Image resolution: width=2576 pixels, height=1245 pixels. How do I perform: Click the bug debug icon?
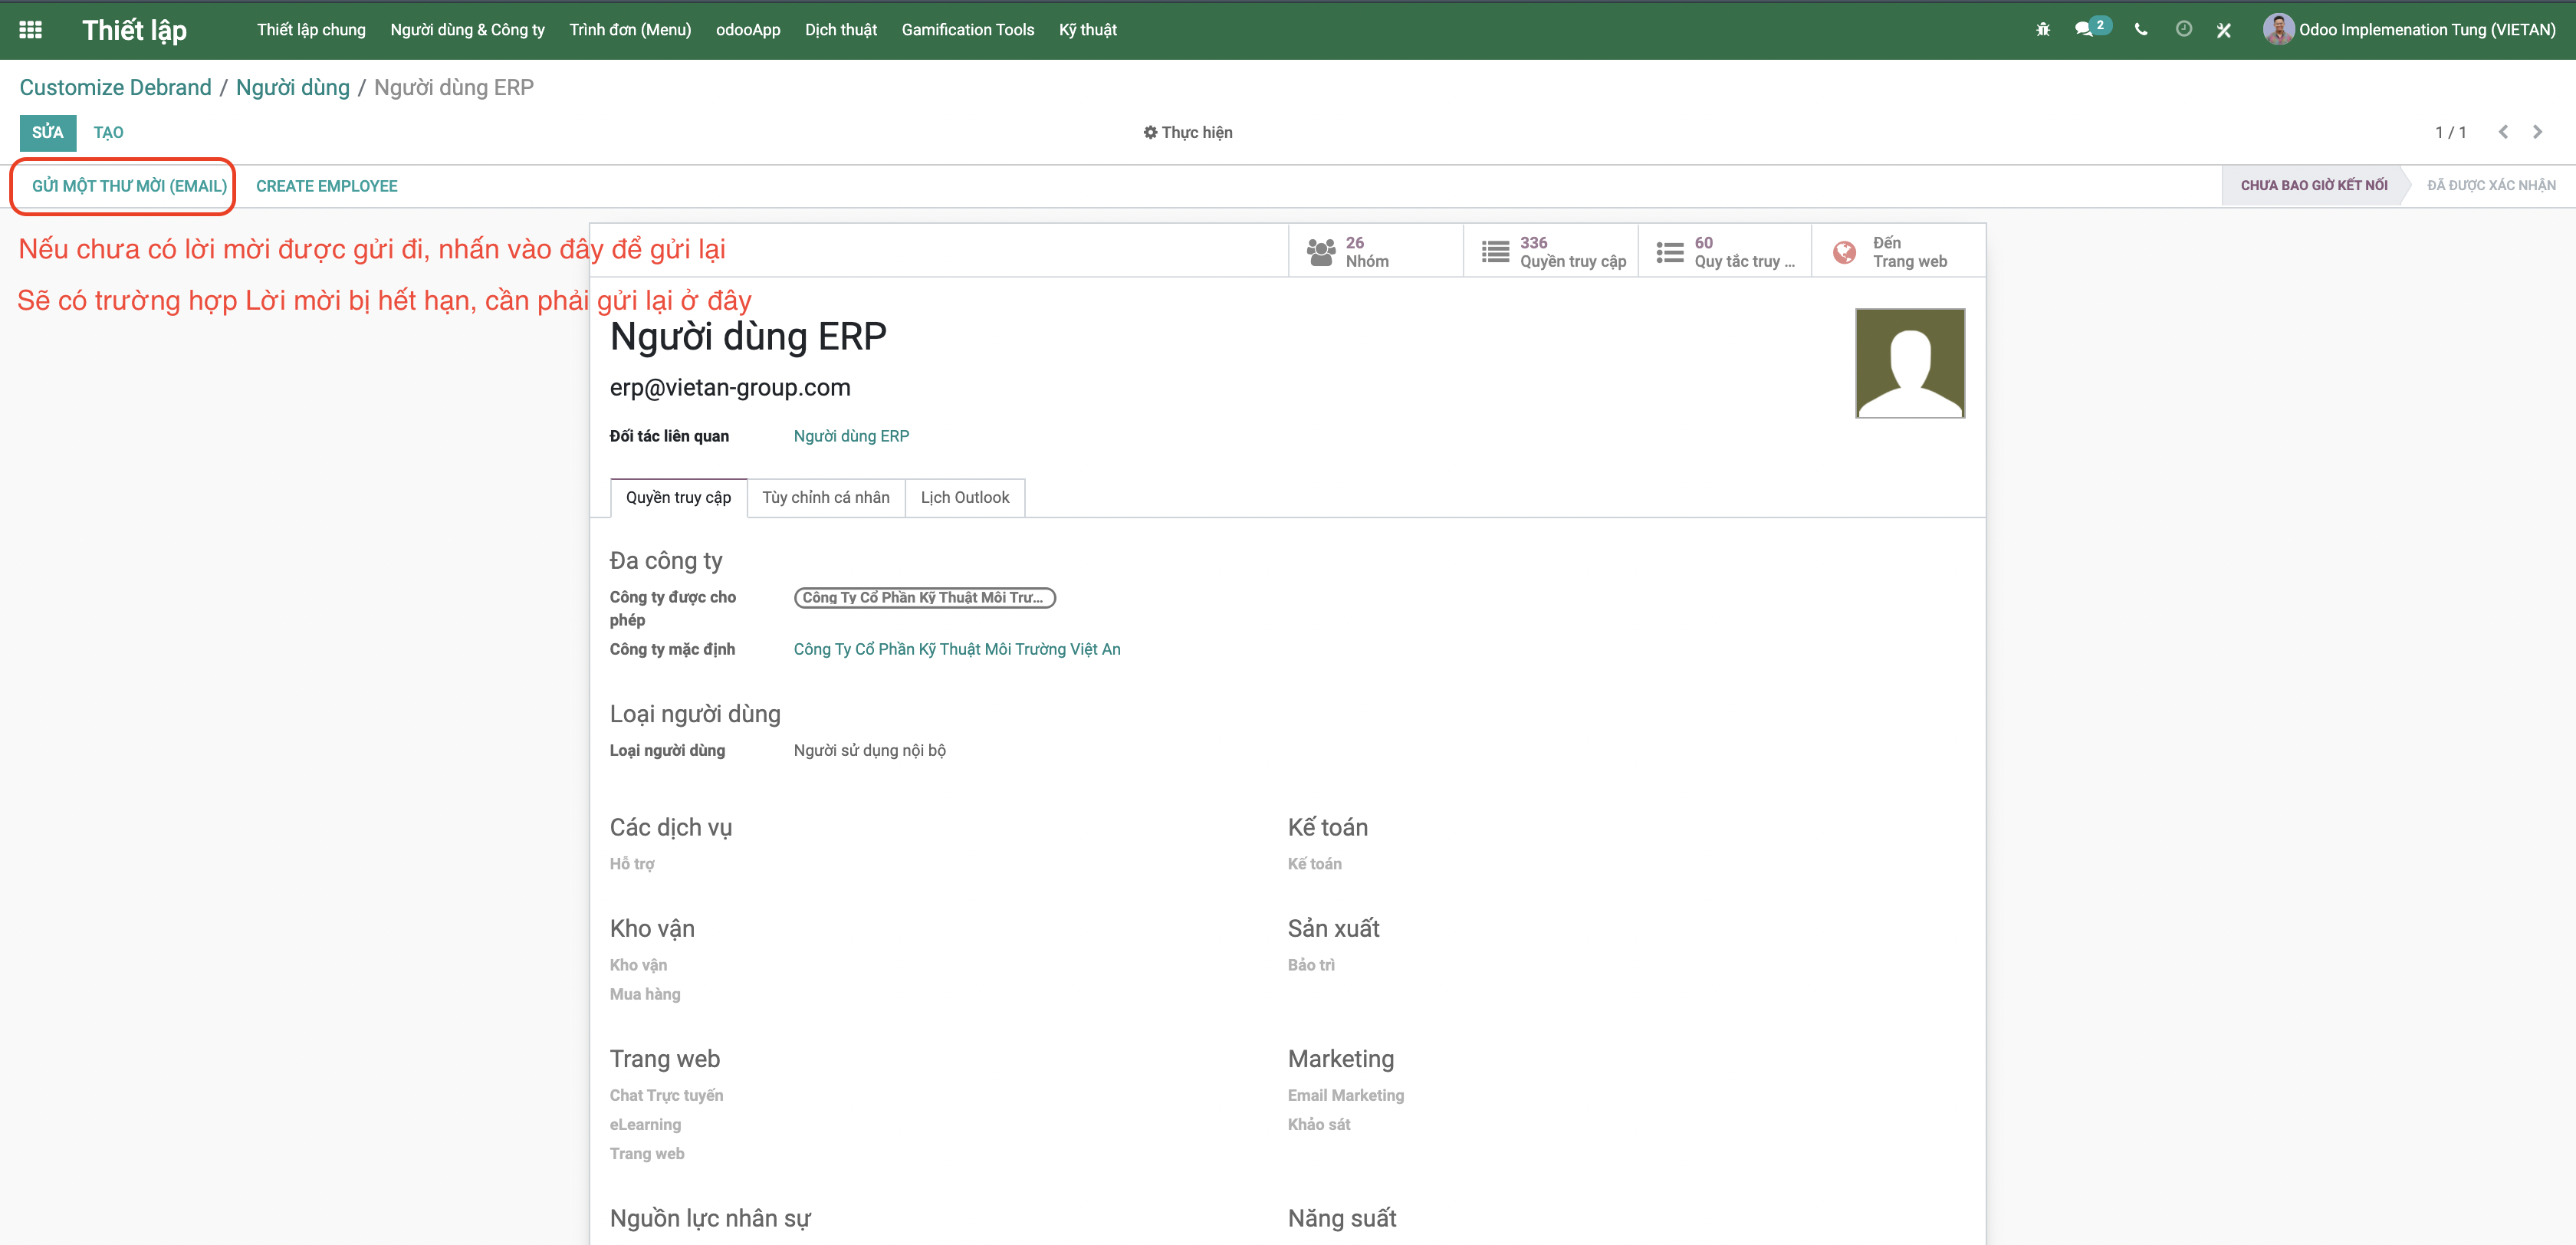coord(2043,30)
